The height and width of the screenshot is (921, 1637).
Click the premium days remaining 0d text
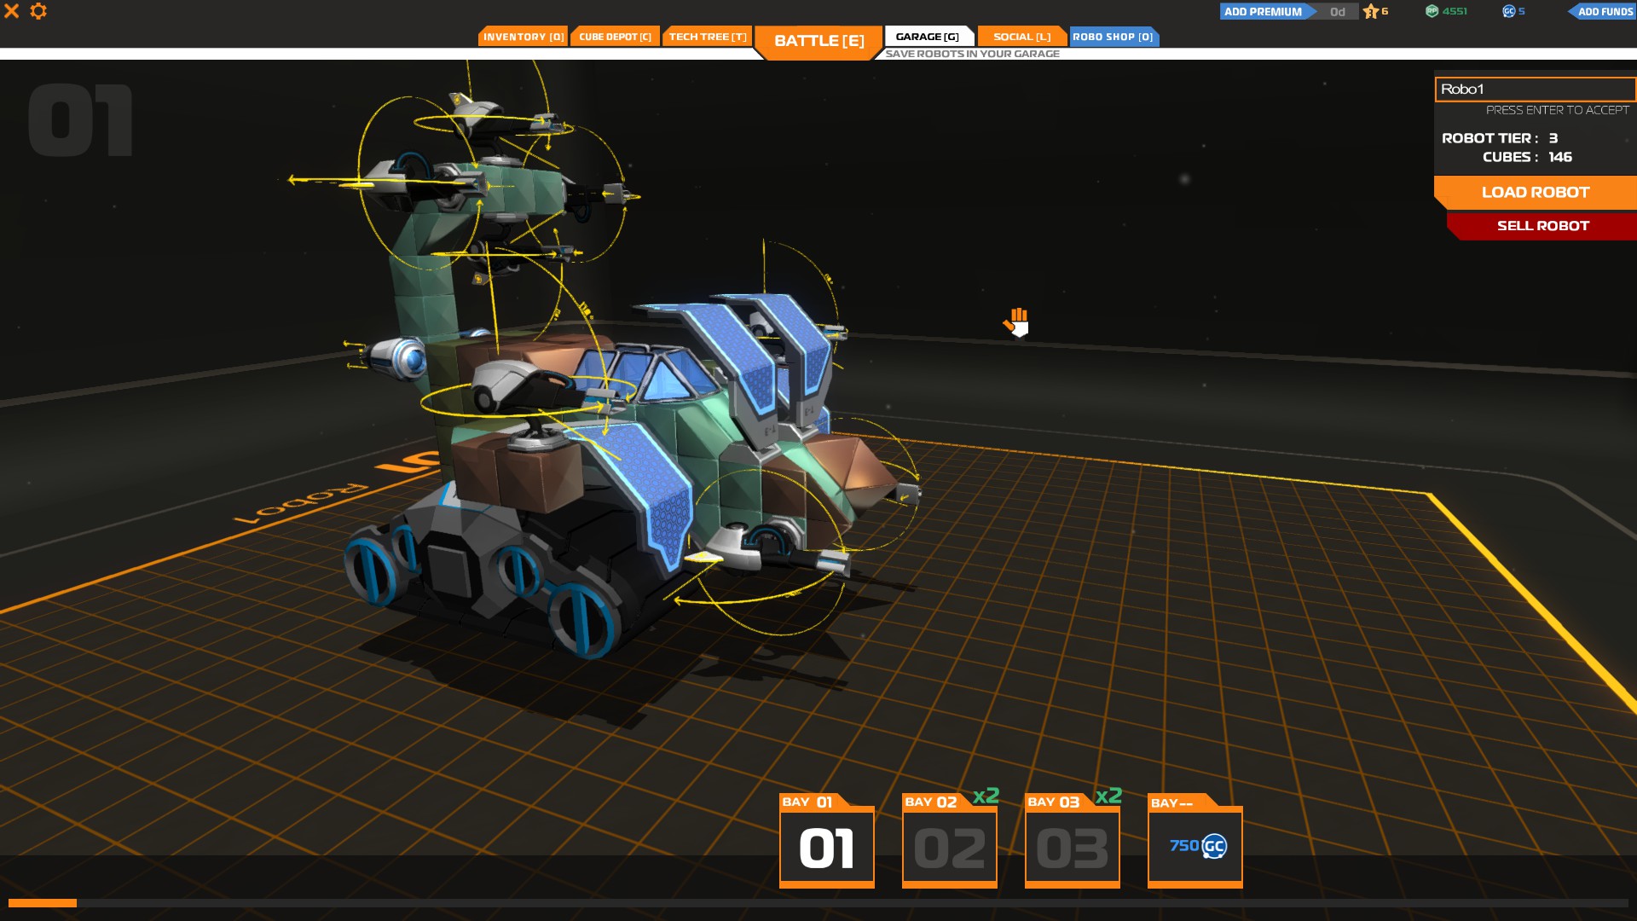1337,12
